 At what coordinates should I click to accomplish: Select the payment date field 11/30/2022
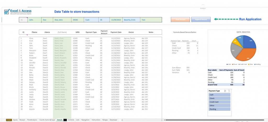pyautogui.click(x=116, y=20)
